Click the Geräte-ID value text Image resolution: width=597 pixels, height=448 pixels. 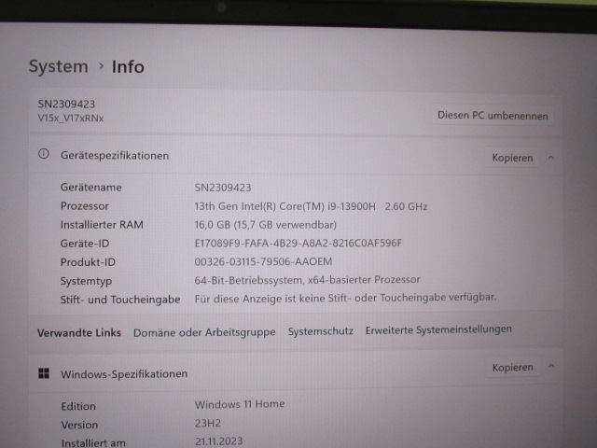[298, 243]
